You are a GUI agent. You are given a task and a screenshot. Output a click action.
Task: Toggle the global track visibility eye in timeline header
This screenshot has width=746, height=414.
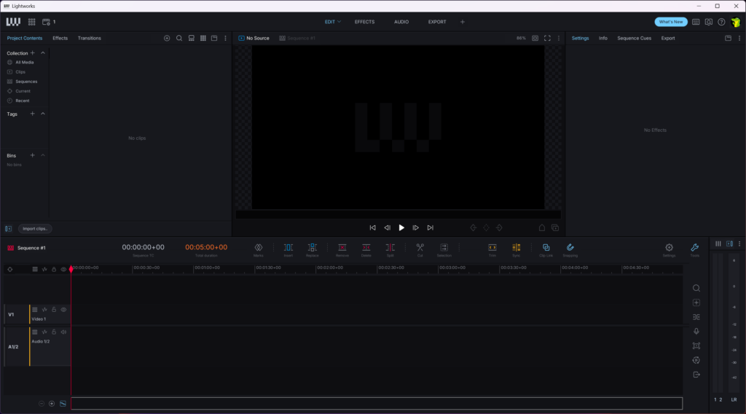coord(63,270)
